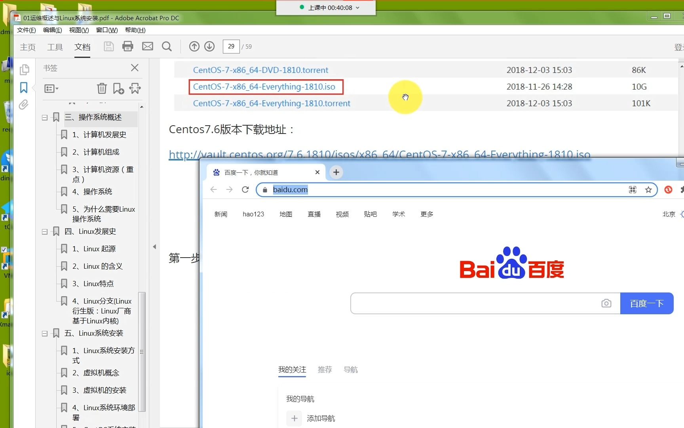This screenshot has height=428, width=684.
Task: Click the 百度一下 search button
Action: pyautogui.click(x=647, y=303)
